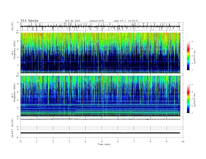Click the "station=ATH" header label
The width and height of the screenshot is (206, 159).
point(96,21)
